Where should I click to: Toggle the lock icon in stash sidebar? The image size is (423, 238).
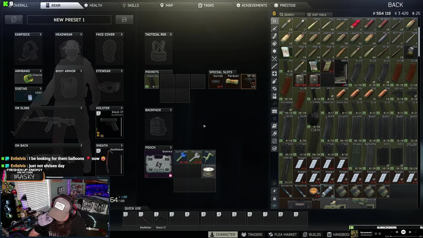[x=274, y=198]
